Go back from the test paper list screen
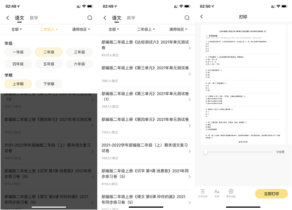The image size is (292, 210). [105, 18]
